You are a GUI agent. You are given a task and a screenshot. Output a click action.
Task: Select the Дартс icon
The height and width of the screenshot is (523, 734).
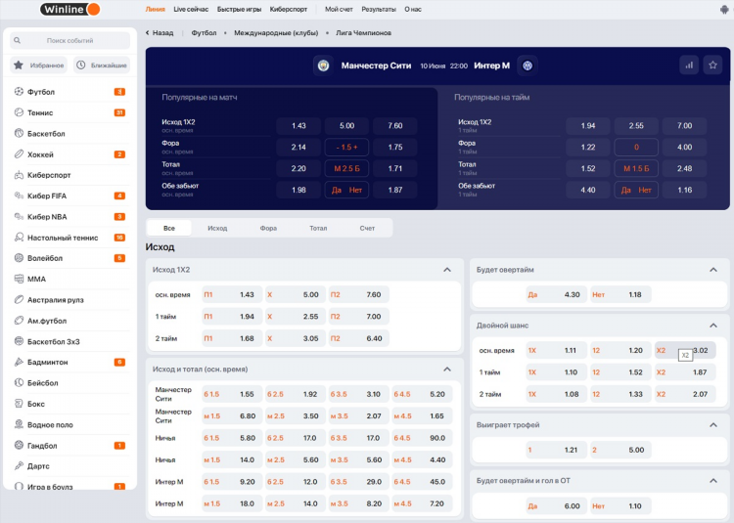coord(19,466)
